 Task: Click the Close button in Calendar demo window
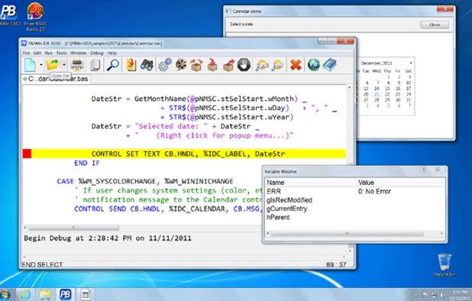pyautogui.click(x=435, y=24)
